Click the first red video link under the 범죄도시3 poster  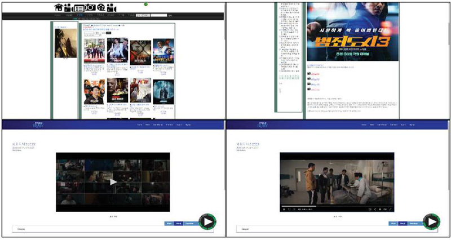[x=315, y=74]
